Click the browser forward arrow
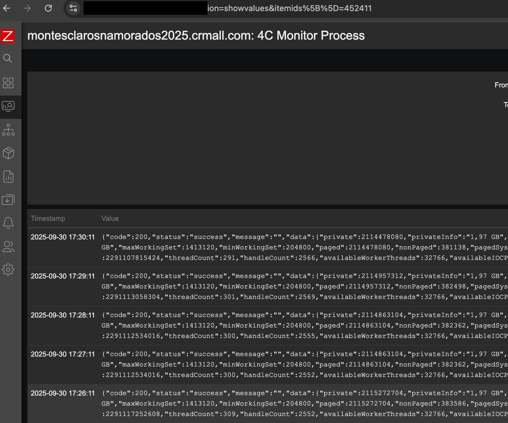508x423 pixels. pyautogui.click(x=27, y=8)
